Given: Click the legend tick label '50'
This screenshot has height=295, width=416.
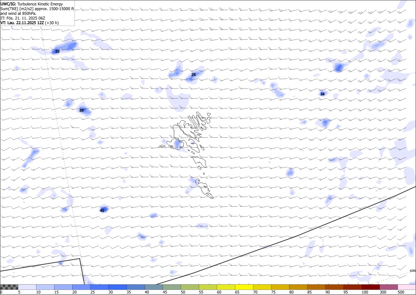Looking at the screenshot, I should click(x=183, y=292).
